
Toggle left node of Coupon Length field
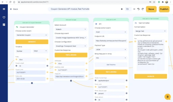[x=17, y=66]
